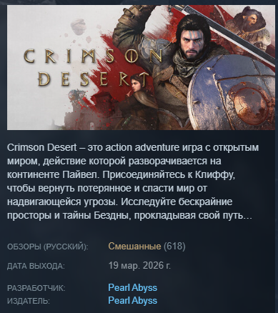Viewport: 278px width, 313px height.
Task: Open the Pearl Abyss publisher link
Action: (x=133, y=301)
